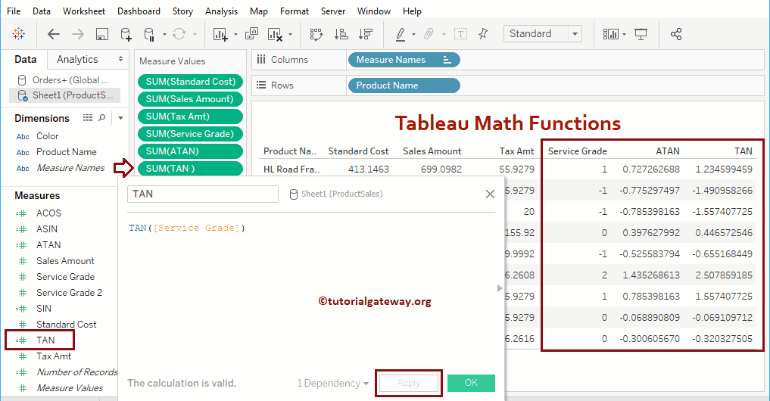Screen dimensions: 770x401
Task: Click the Refresh data icon
Action: pos(179,34)
